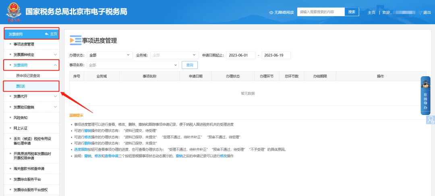The height and width of the screenshot is (196, 435).
Task: Click the 主页 back arrow in sidebar header
Action: [47, 34]
